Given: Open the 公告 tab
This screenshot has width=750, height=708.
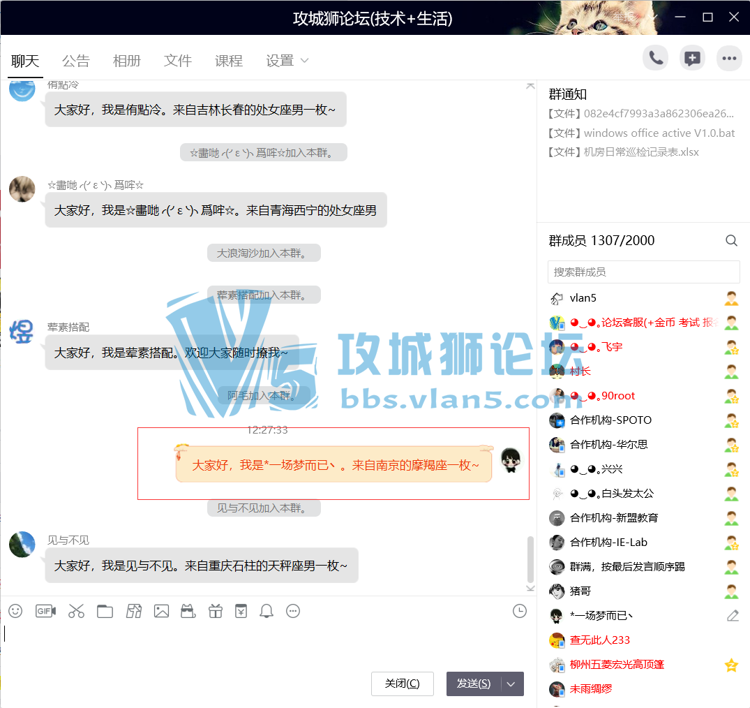Looking at the screenshot, I should point(75,61).
